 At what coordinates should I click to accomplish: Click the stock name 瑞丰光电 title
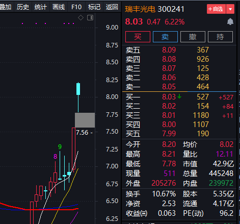(x=140, y=9)
